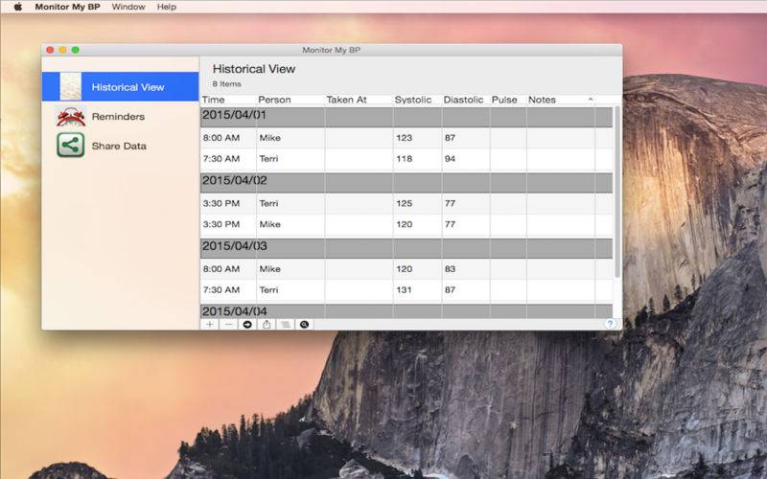Click the grayed notes icon in bottom toolbar
The width and height of the screenshot is (767, 479).
pyautogui.click(x=286, y=325)
